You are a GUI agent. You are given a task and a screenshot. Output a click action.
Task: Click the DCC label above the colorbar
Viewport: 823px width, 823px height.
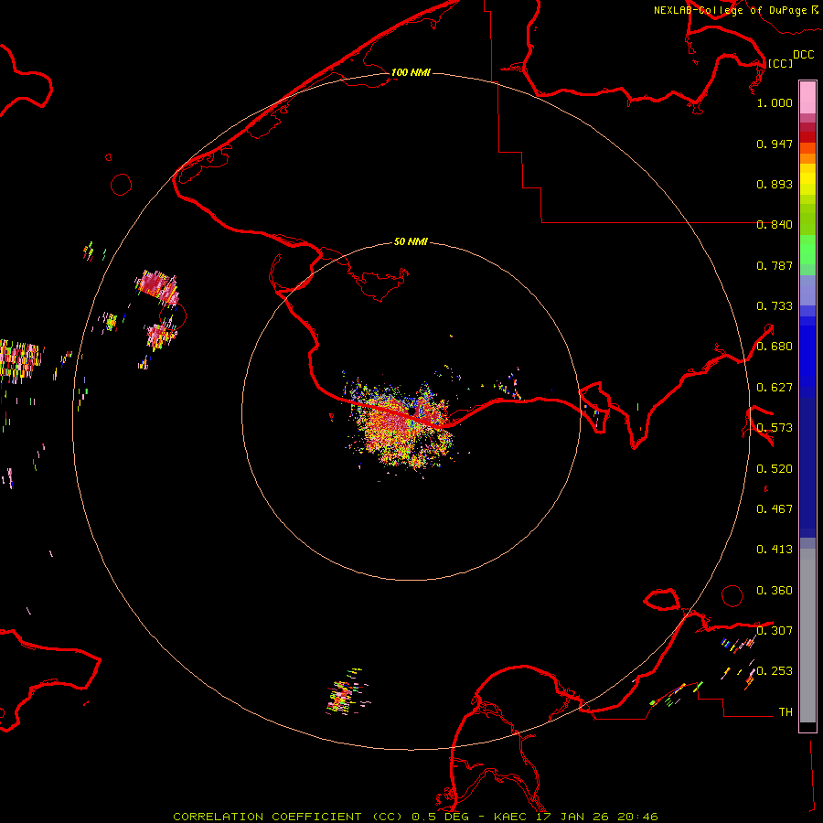point(803,55)
